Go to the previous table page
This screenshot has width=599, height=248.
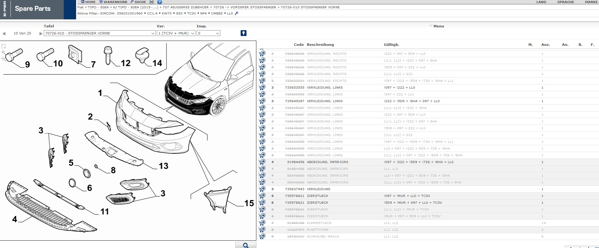pos(4,34)
